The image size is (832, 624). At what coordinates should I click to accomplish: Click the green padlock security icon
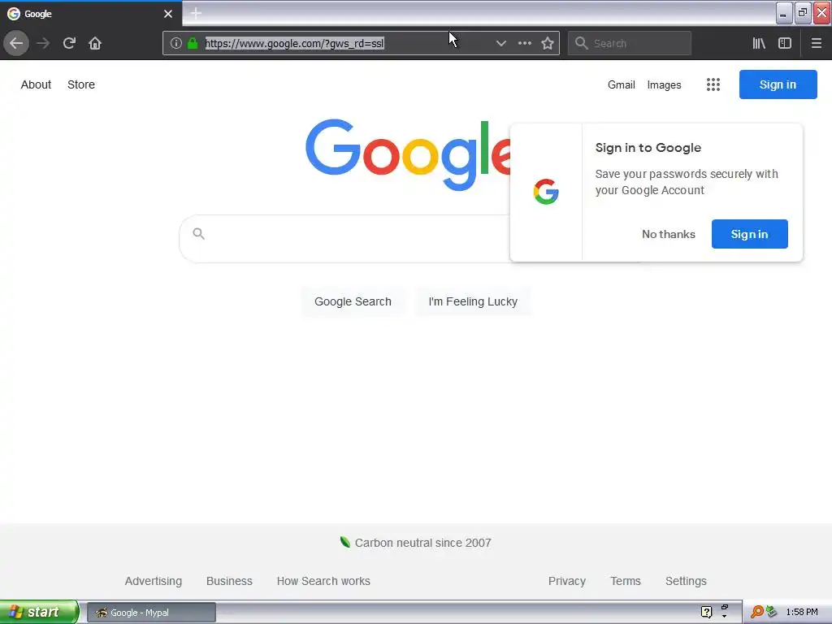coord(193,43)
